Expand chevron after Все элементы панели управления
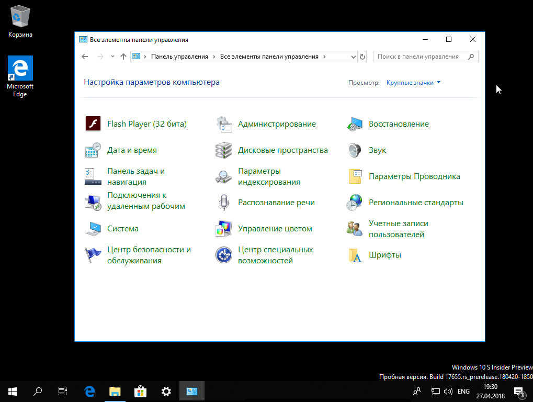 [x=324, y=57]
